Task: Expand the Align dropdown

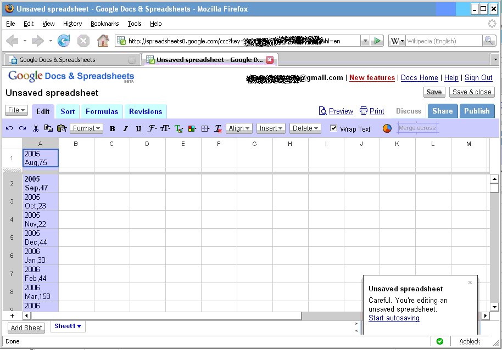Action: [x=239, y=128]
